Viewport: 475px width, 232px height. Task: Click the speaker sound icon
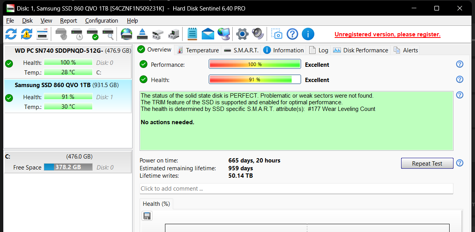(258, 34)
